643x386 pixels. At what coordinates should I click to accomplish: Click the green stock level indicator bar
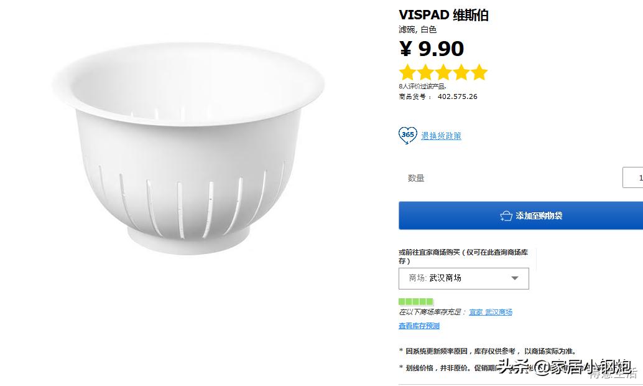pos(415,301)
